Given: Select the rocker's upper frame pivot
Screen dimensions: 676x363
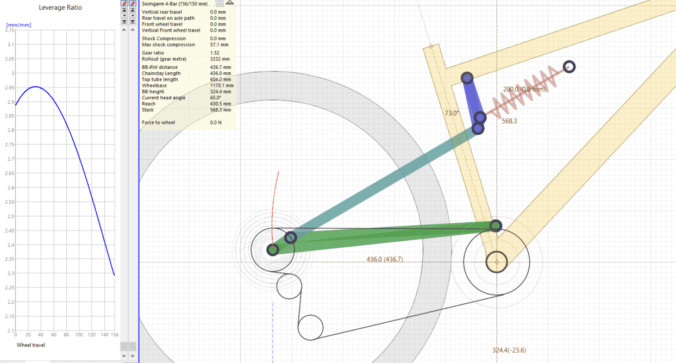Looking at the screenshot, I should 467,78.
